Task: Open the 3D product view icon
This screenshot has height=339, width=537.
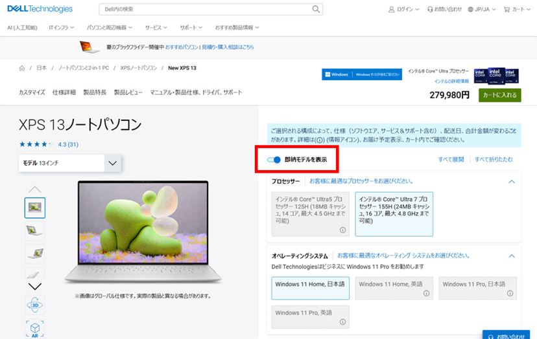Action: [35, 305]
